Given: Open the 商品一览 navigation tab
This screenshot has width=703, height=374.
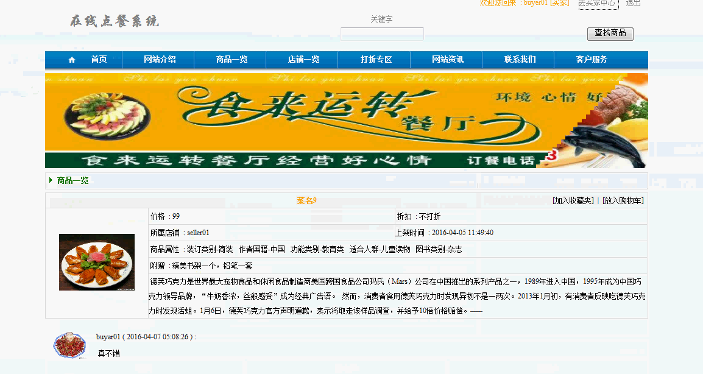Looking at the screenshot, I should 231,59.
